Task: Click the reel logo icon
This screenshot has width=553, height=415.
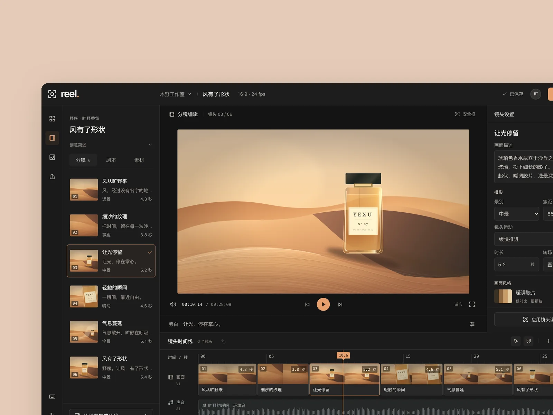Action: point(52,94)
